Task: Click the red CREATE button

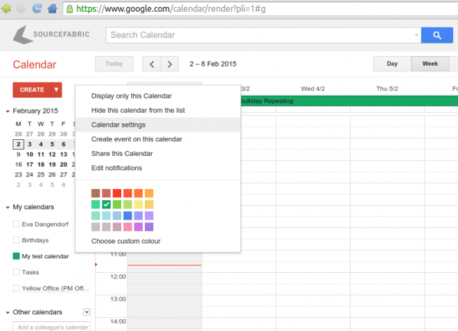Action: click(32, 89)
